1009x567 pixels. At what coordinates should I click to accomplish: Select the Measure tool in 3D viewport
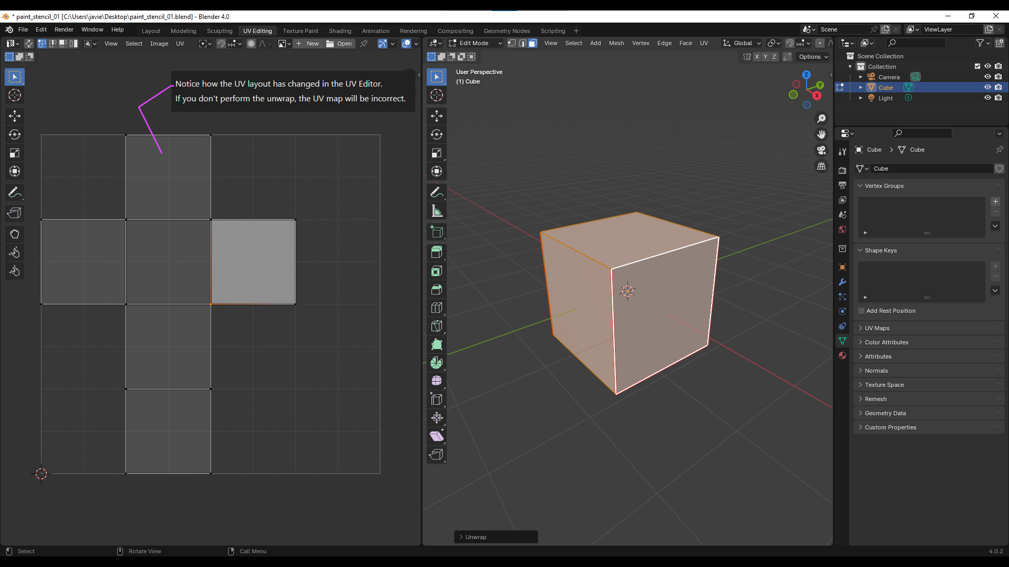(437, 211)
